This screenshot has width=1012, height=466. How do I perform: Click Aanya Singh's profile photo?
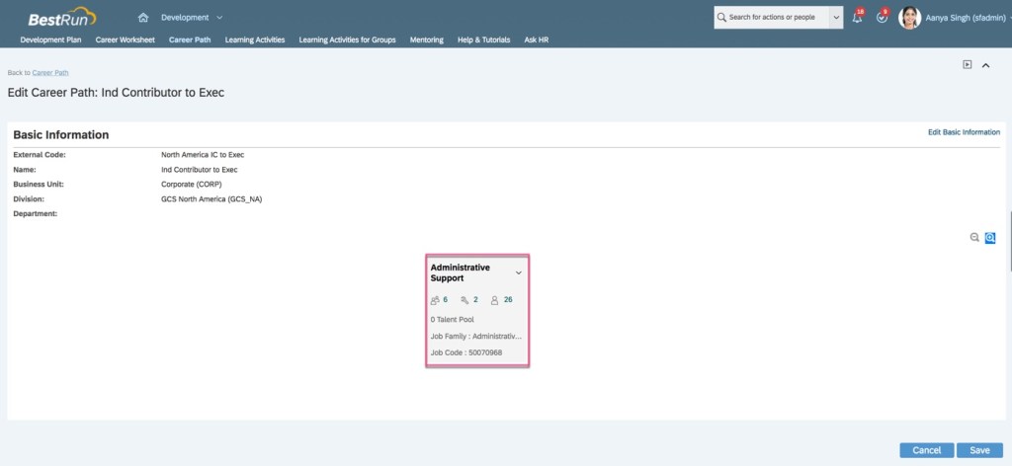tap(909, 18)
